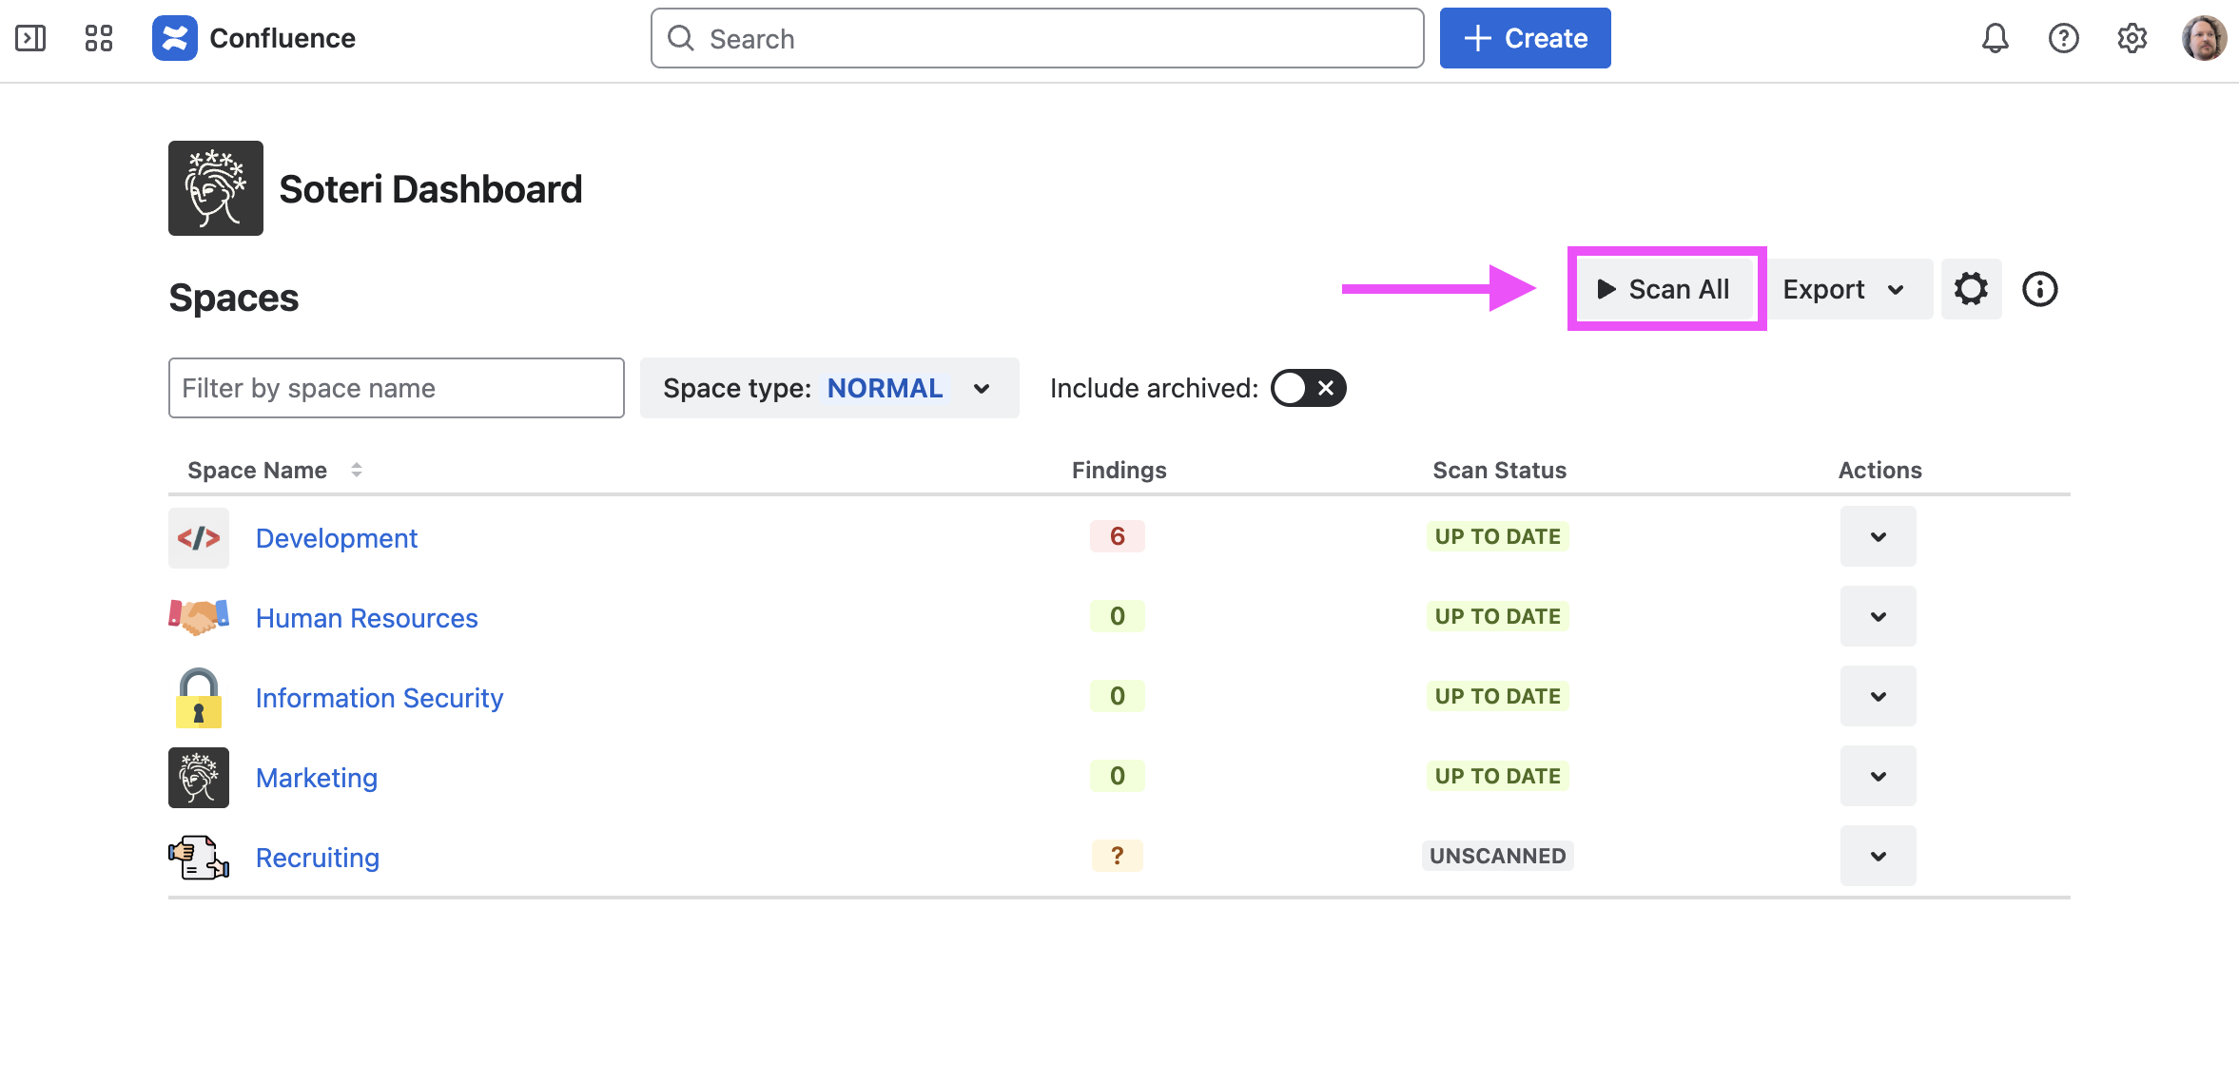Toggle Include archived switch
2239x1082 pixels.
click(x=1308, y=388)
